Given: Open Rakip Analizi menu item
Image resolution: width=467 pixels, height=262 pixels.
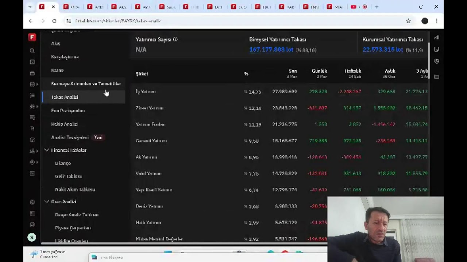Looking at the screenshot, I should (64, 124).
